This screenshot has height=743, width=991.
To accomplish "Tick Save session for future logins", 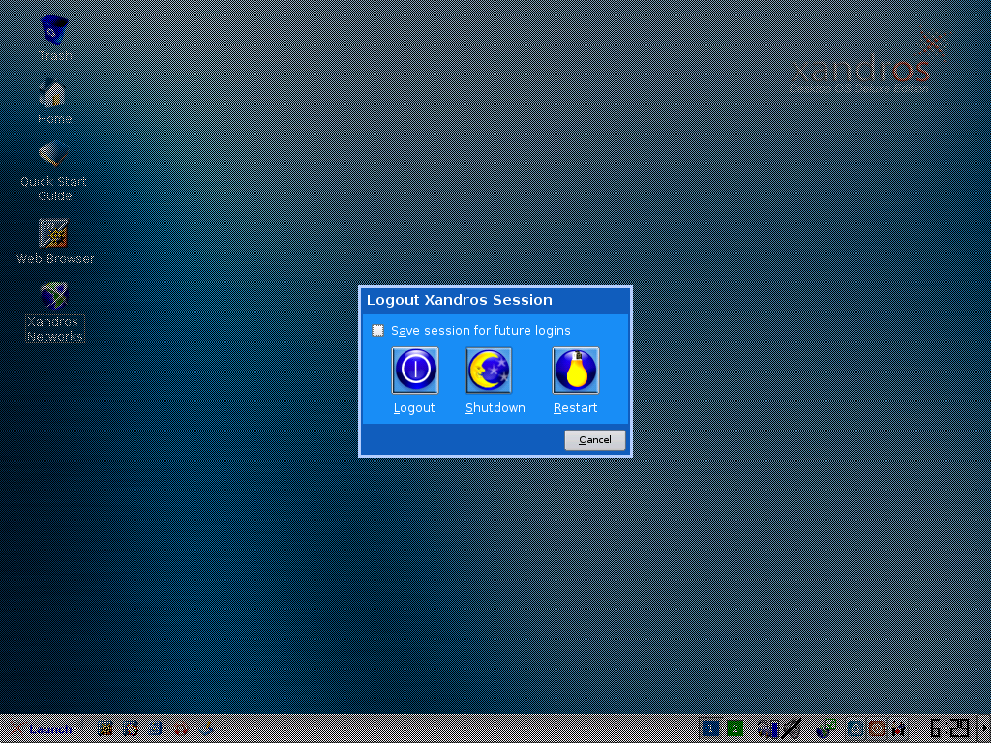I will (378, 331).
